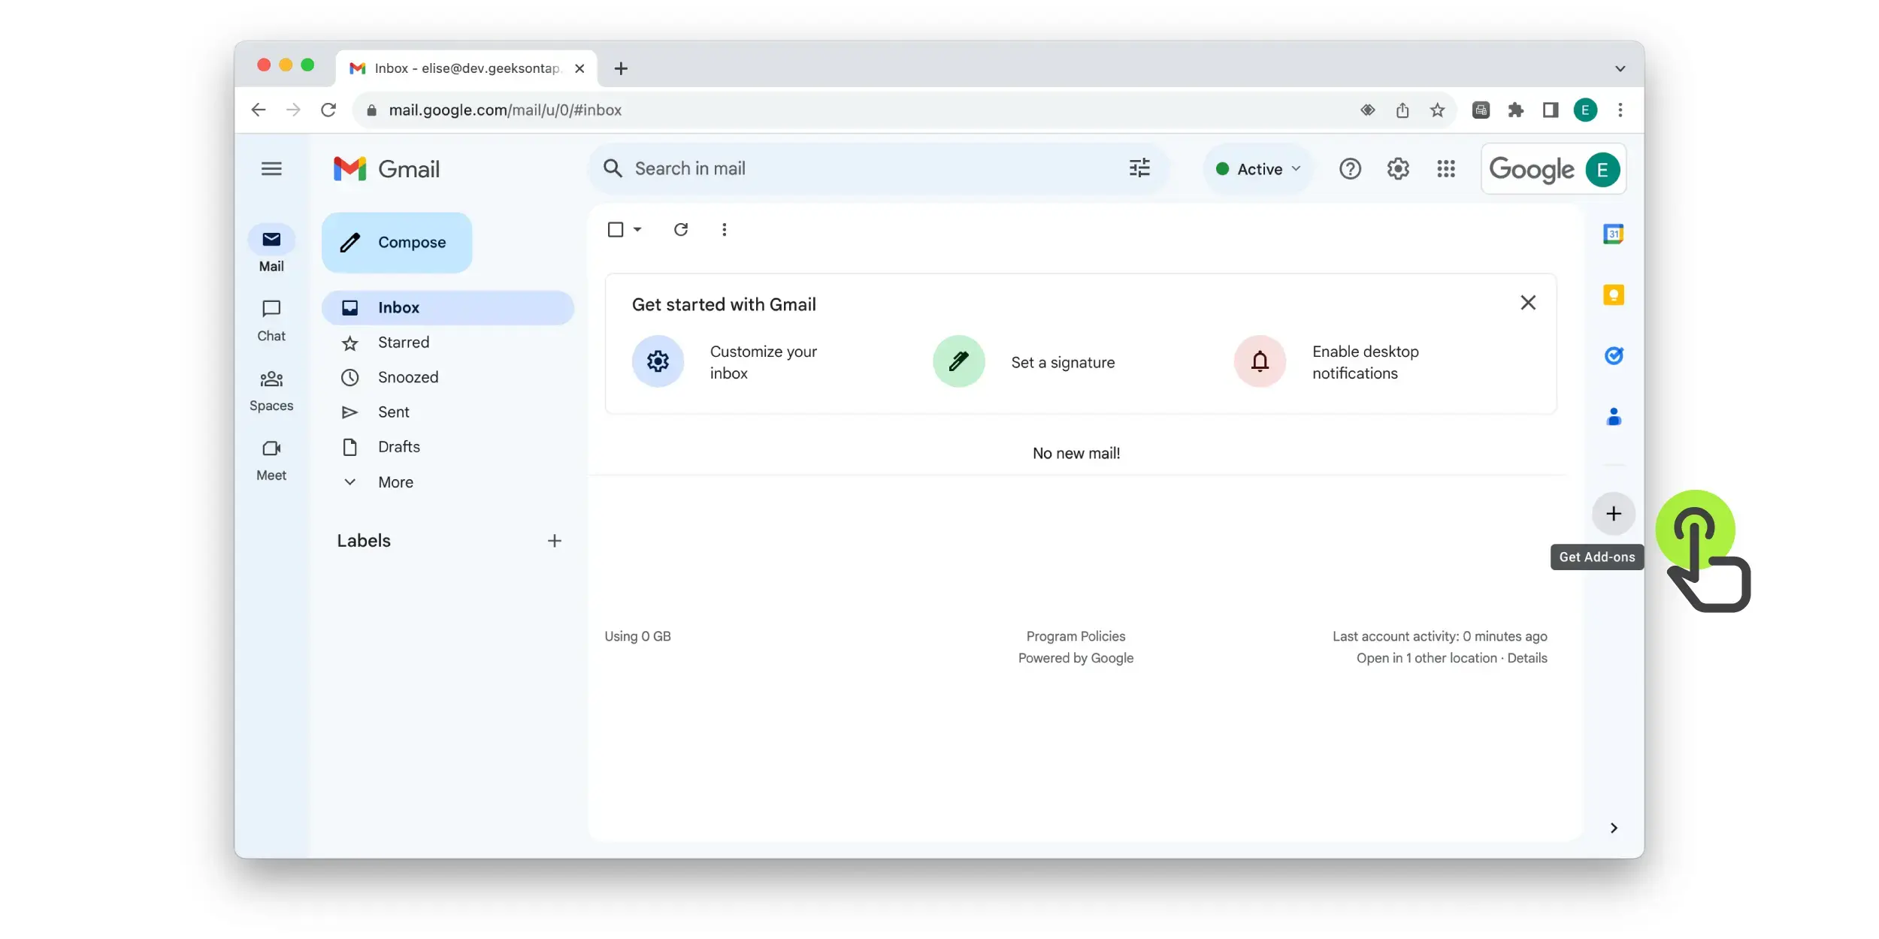
Task: Open the Support help icon
Action: (x=1350, y=169)
